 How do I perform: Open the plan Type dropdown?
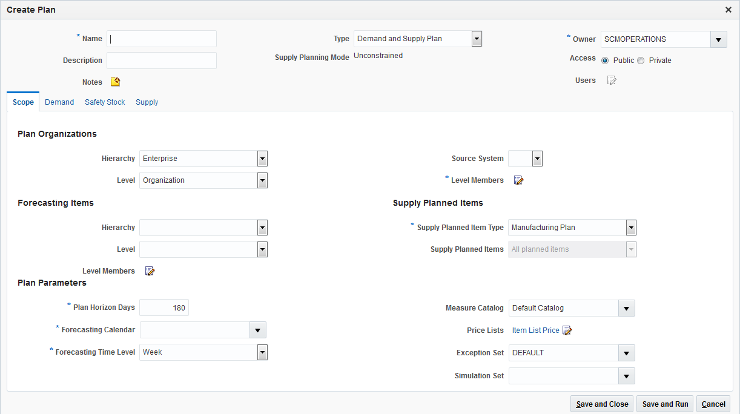tap(477, 39)
